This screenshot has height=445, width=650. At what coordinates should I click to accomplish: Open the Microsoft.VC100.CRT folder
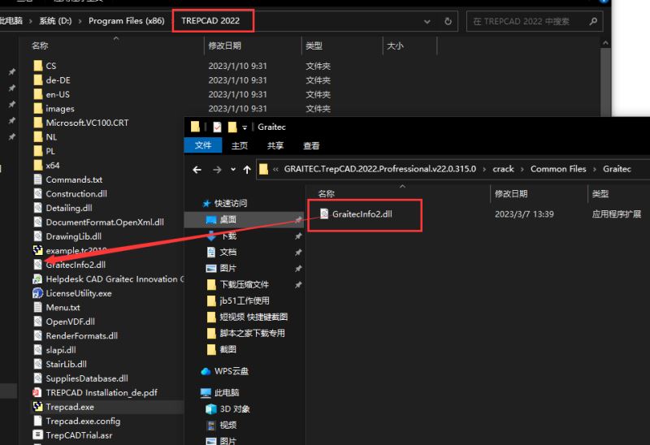click(87, 123)
